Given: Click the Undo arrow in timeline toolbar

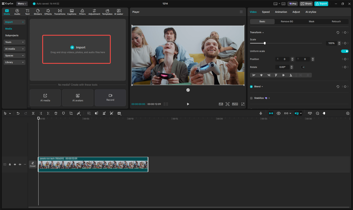Looking at the screenshot, I should (18, 113).
